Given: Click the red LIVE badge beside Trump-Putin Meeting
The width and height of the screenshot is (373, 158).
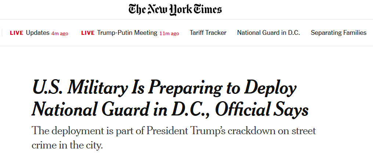Looking at the screenshot, I should pos(88,33).
